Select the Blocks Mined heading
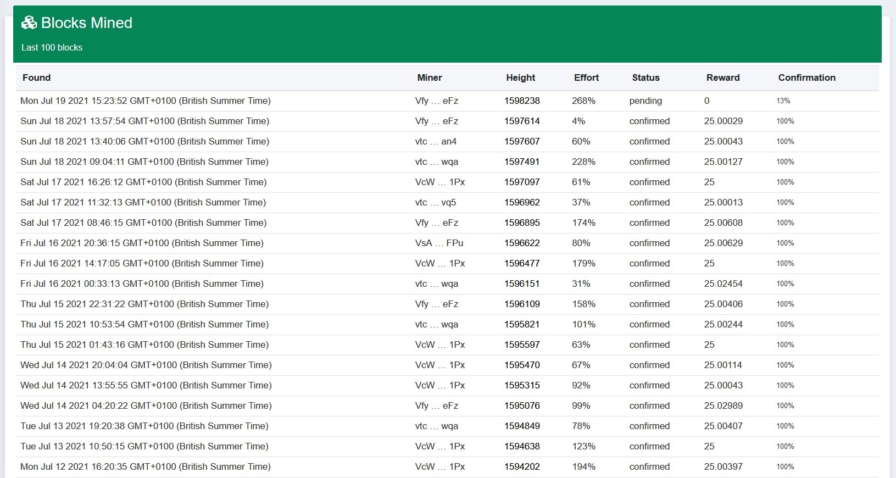 click(87, 23)
